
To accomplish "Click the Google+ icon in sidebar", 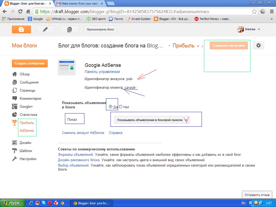I will click(15, 106).
